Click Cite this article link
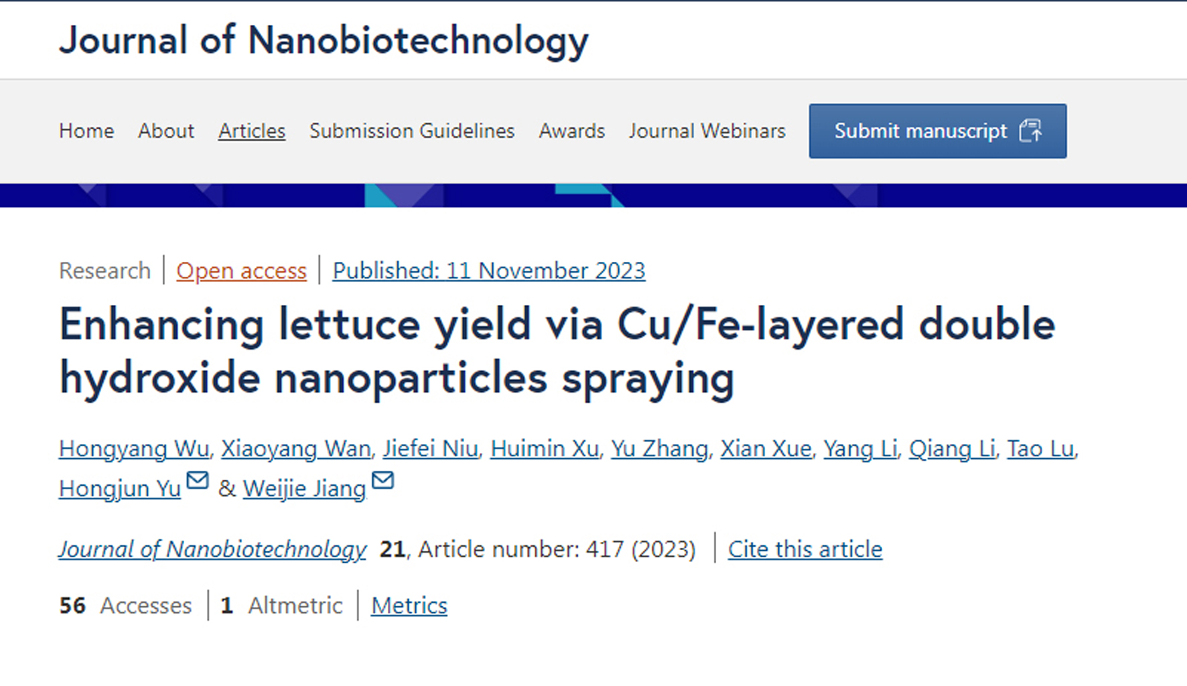 tap(805, 549)
